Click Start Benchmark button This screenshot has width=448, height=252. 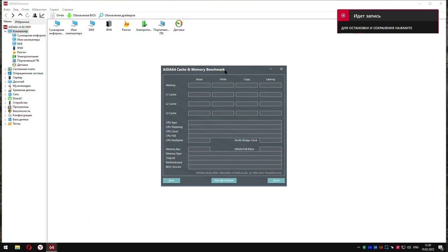(224, 180)
